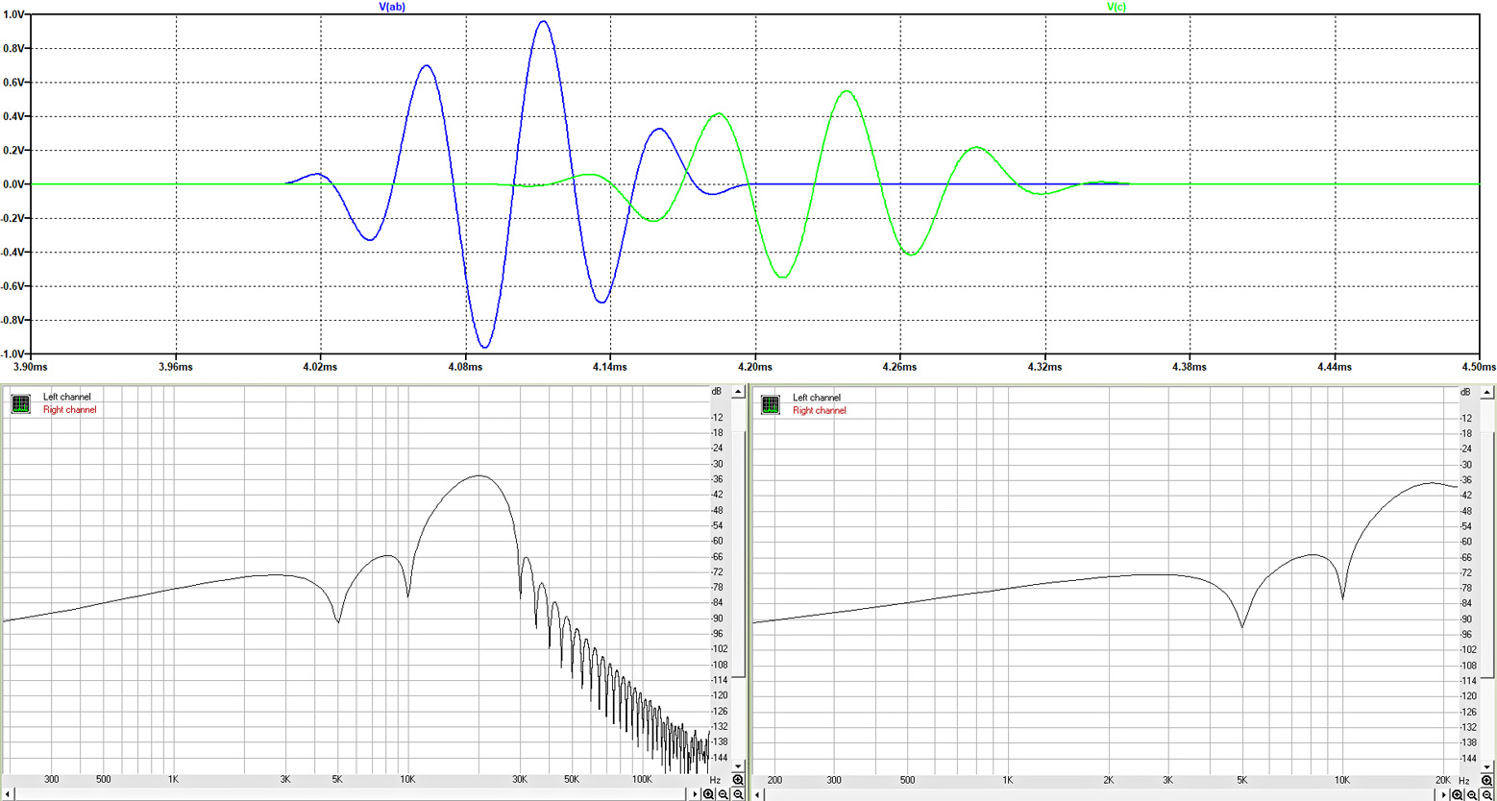Click dB scroll-down arrow in left spectrum panel
The width and height of the screenshot is (1497, 801).
738,766
